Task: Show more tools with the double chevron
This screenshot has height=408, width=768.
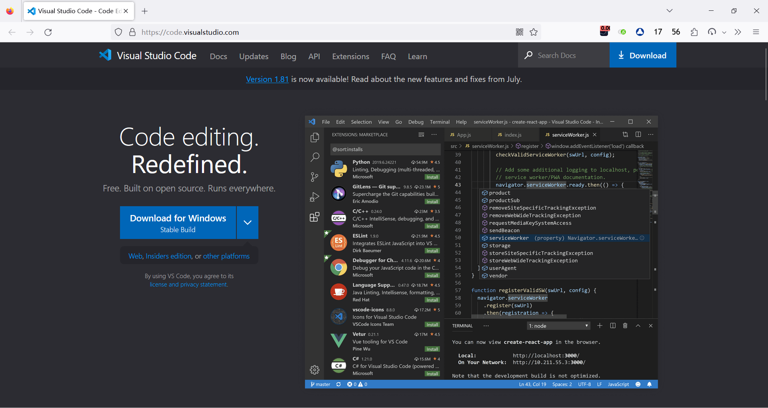Action: [x=738, y=32]
